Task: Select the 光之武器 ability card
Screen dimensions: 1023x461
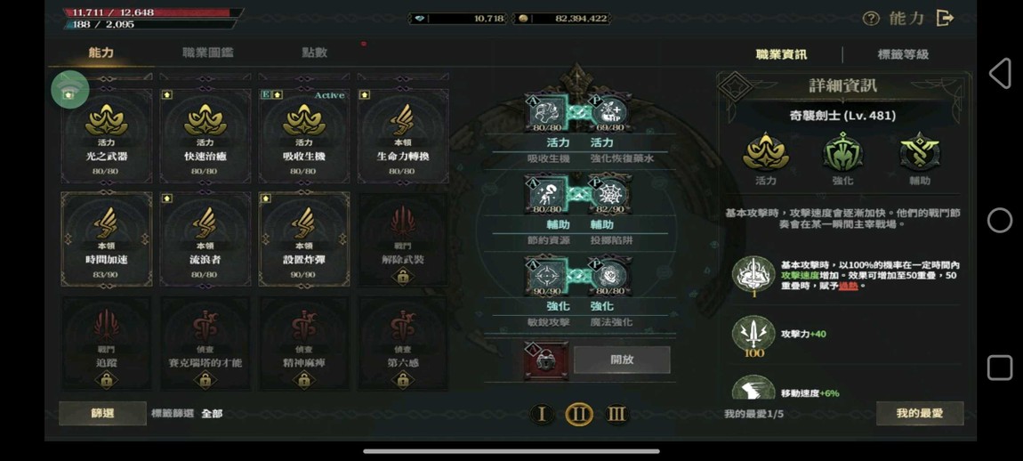Action: [107, 136]
